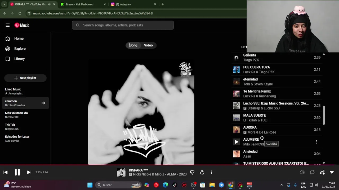
Task: Close the Kick Dashboard tab
Action: coord(105,4)
